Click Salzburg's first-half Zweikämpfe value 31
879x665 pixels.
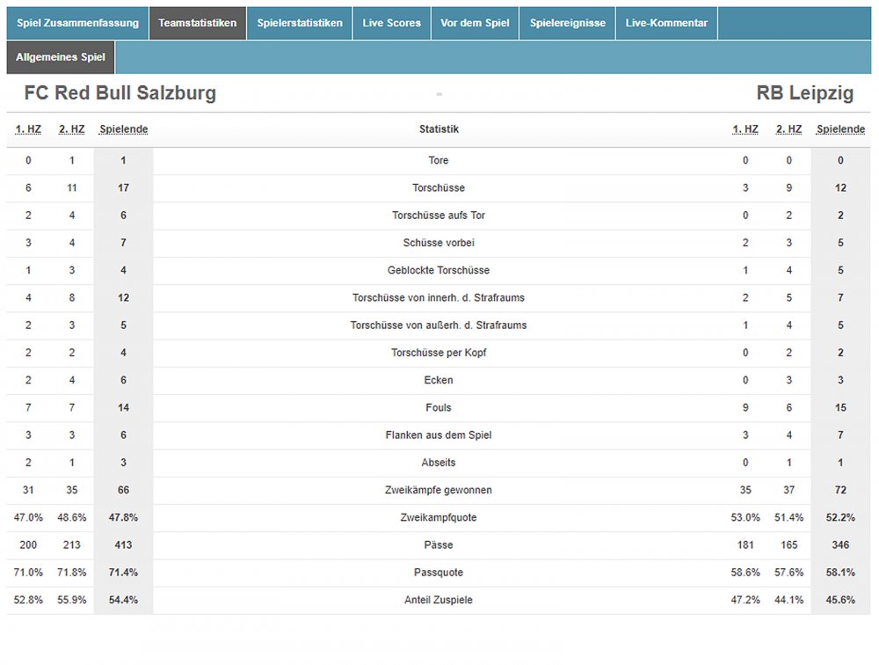pyautogui.click(x=28, y=491)
